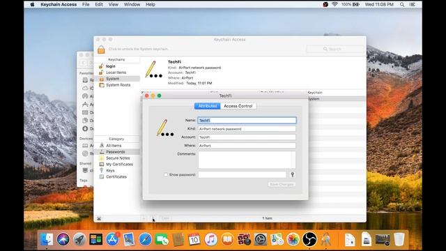Open the Trash in the Dock

399,239
